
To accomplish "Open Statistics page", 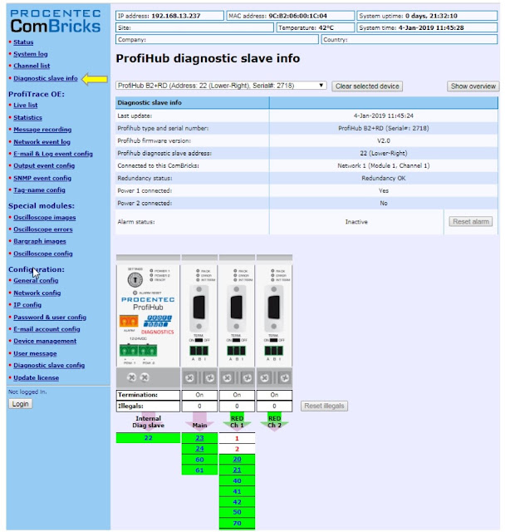I will pyautogui.click(x=27, y=118).
